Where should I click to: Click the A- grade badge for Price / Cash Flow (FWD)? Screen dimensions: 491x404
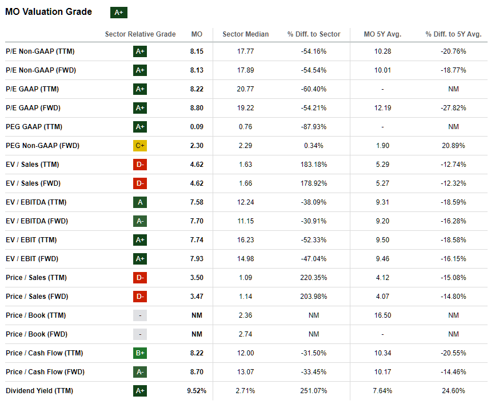pyautogui.click(x=140, y=372)
